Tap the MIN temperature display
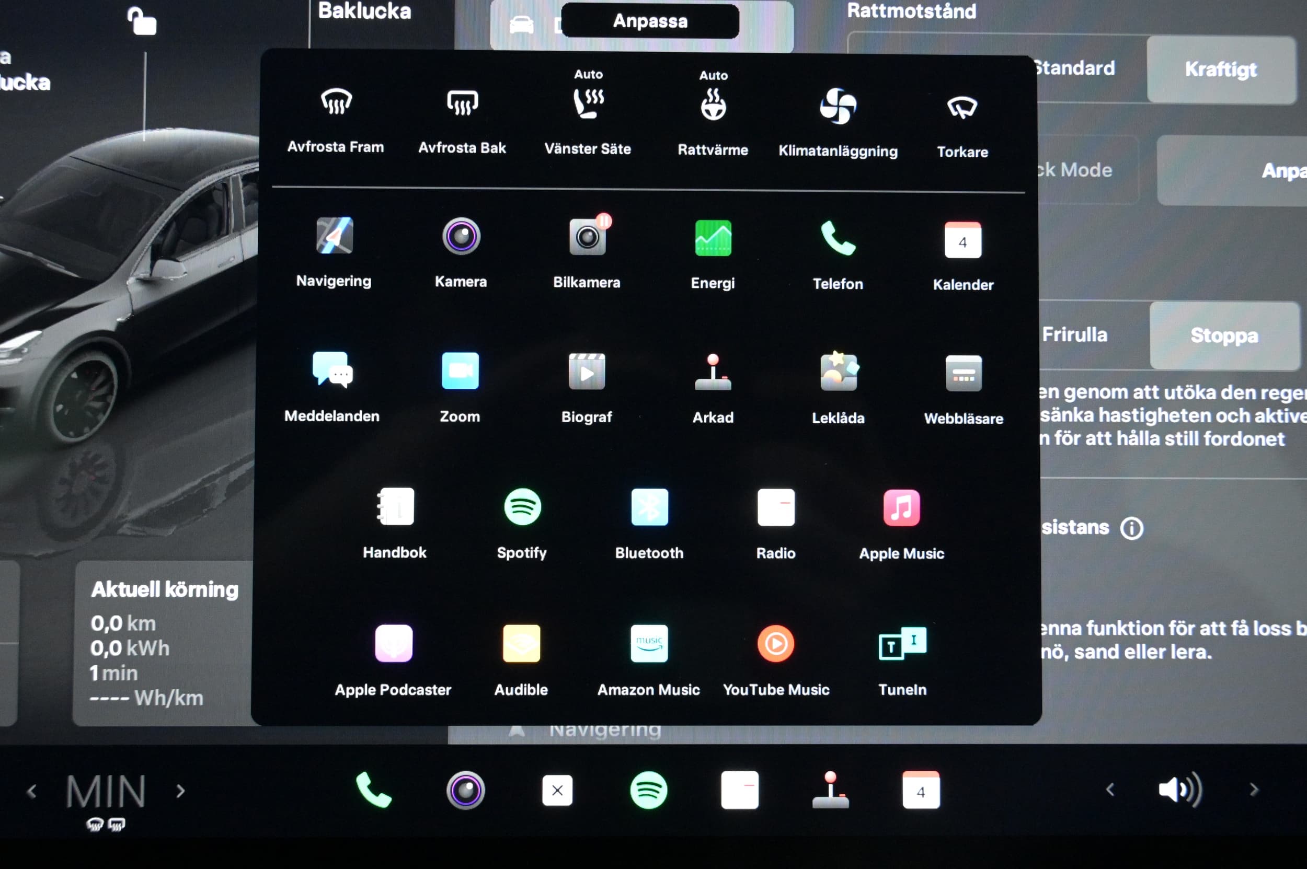Image resolution: width=1307 pixels, height=869 pixels. (106, 792)
